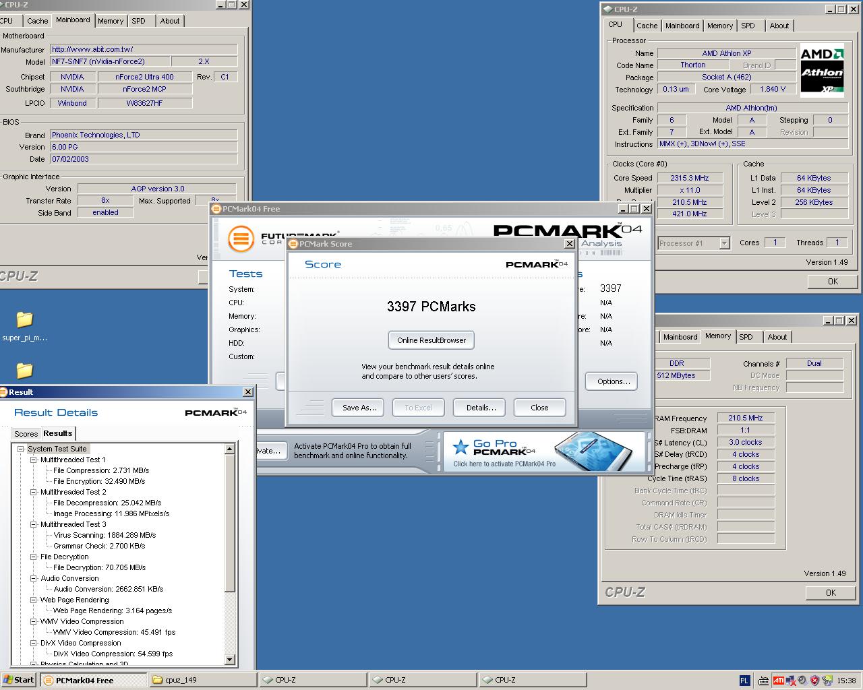Click the Core Voltage 1.840 V value
This screenshot has width=863, height=690.
coord(773,89)
